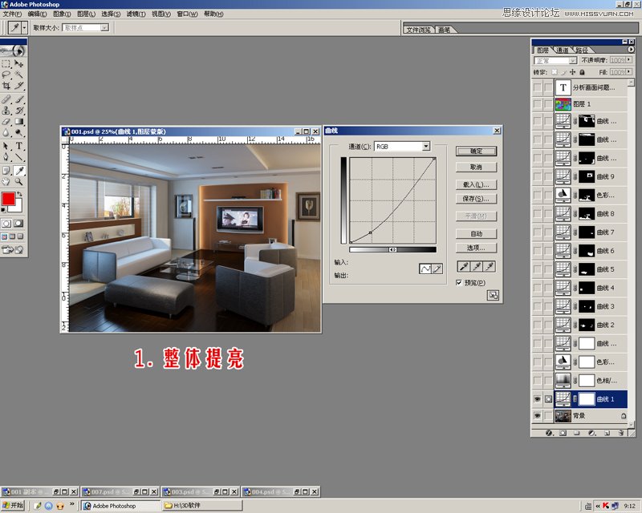This screenshot has height=513, width=642.
Task: Select the Pen tool
Action: pos(6,156)
